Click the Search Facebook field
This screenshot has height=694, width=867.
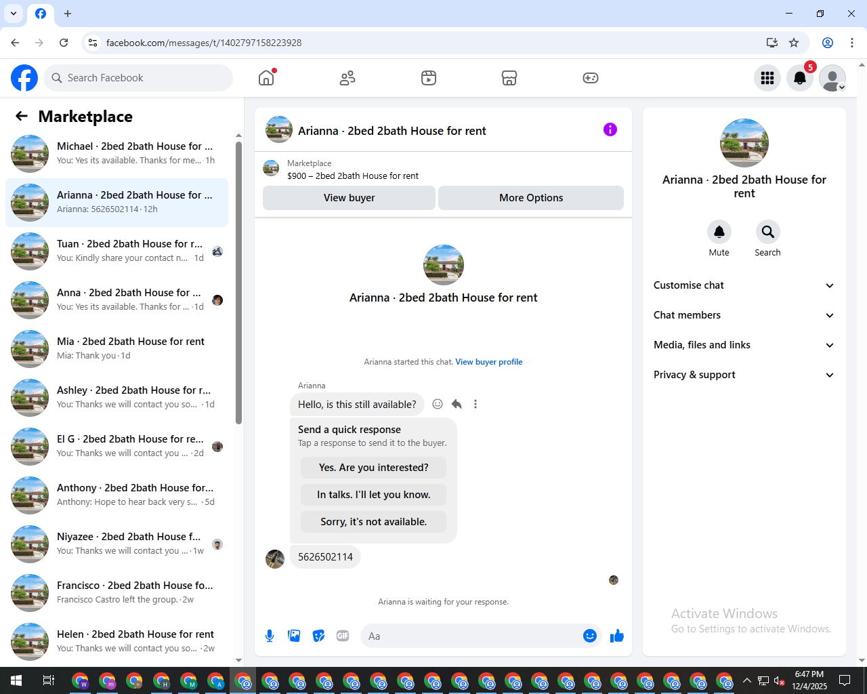click(x=138, y=78)
